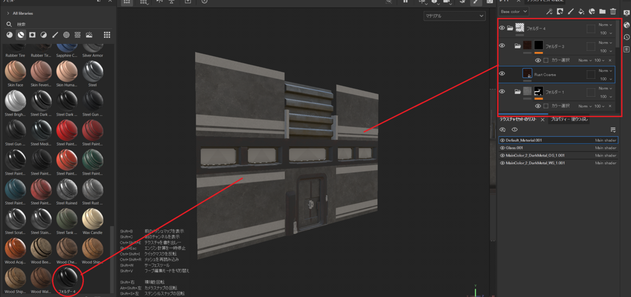Expand the All libraries chevron
This screenshot has width=631, height=297.
[x=8, y=13]
